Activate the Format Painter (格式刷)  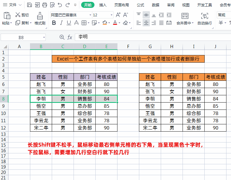[x=40, y=18]
